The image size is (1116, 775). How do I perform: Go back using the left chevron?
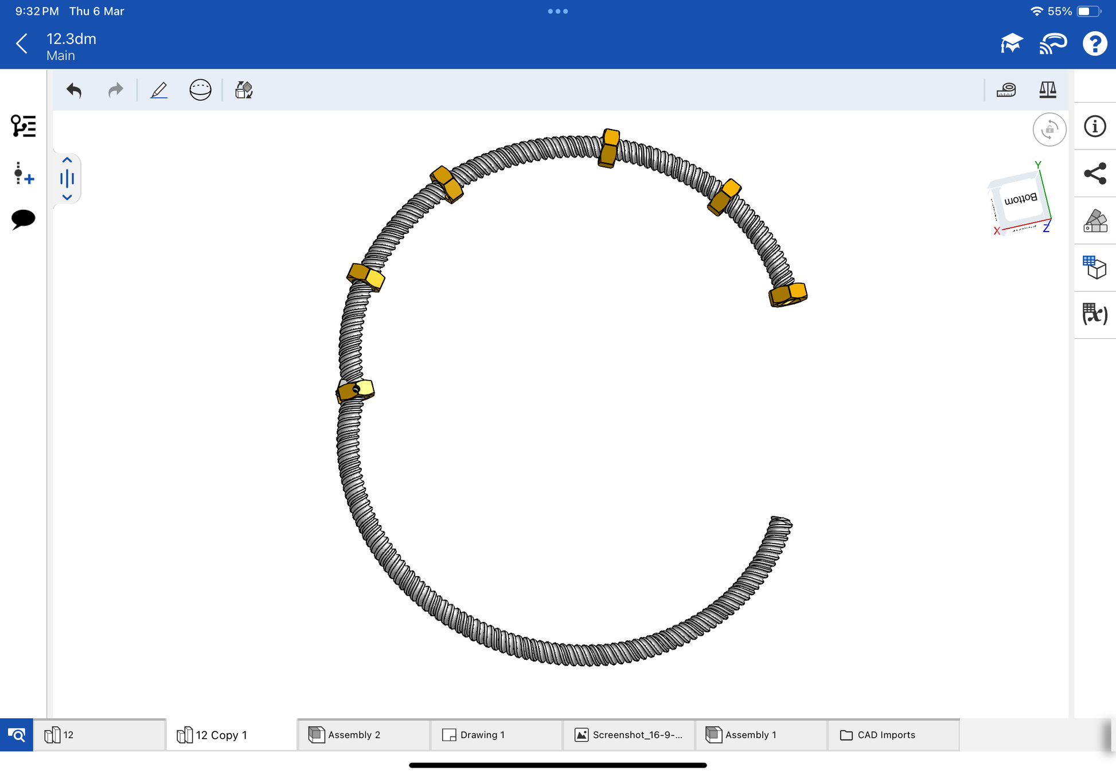[22, 44]
